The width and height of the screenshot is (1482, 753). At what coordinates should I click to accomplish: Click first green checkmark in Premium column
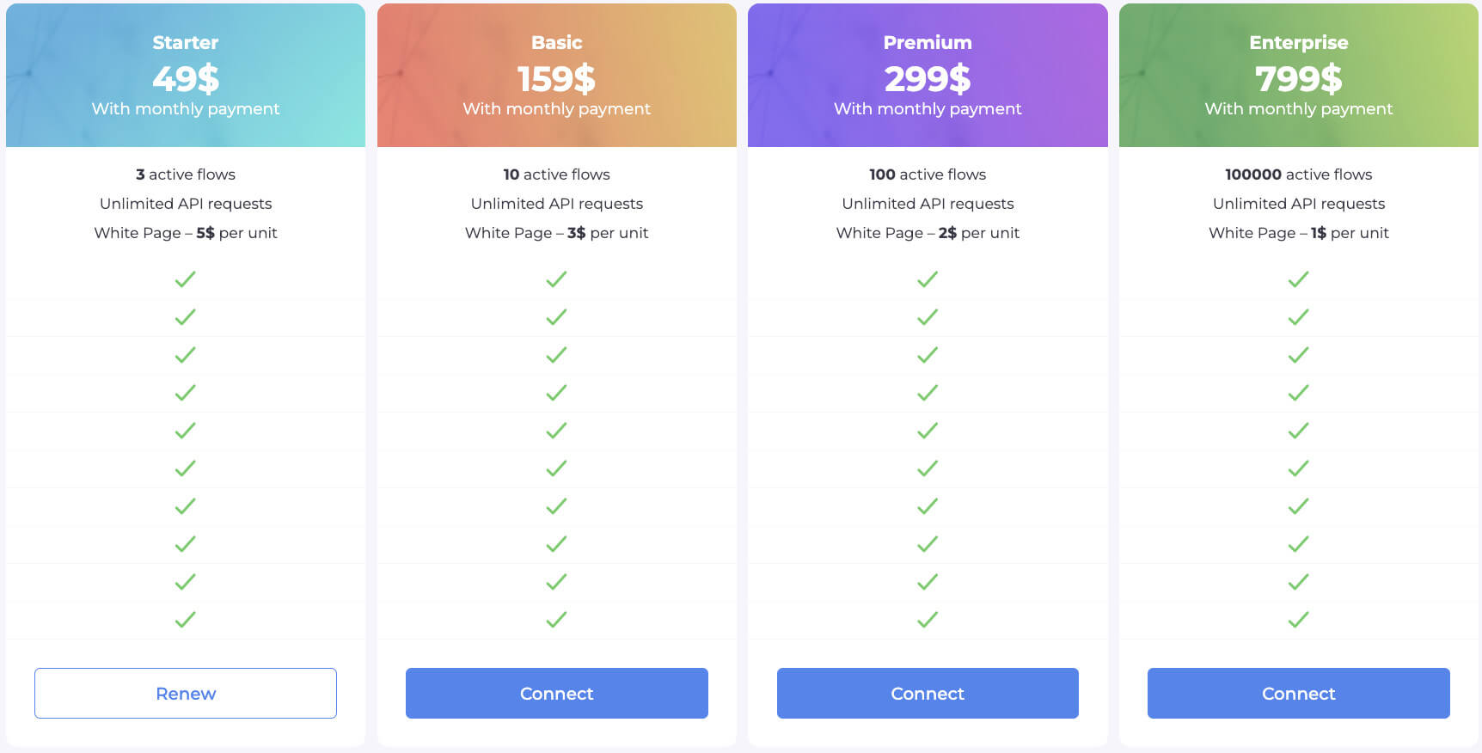pos(928,279)
